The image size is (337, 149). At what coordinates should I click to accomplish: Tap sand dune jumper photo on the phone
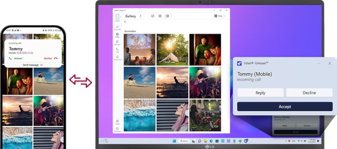click(49, 81)
